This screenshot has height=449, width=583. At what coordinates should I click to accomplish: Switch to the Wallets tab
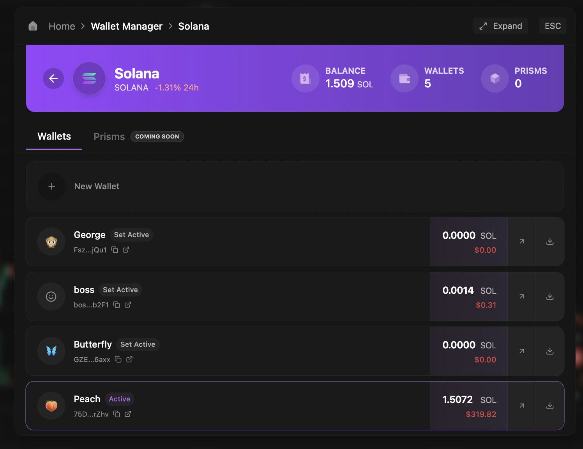54,137
